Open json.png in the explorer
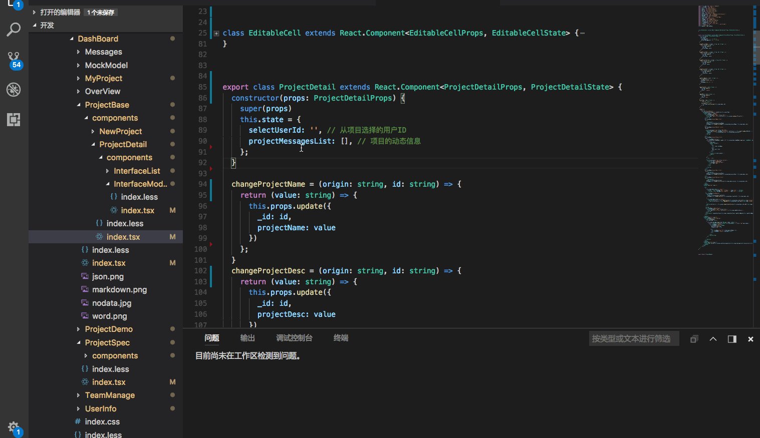 click(x=108, y=276)
